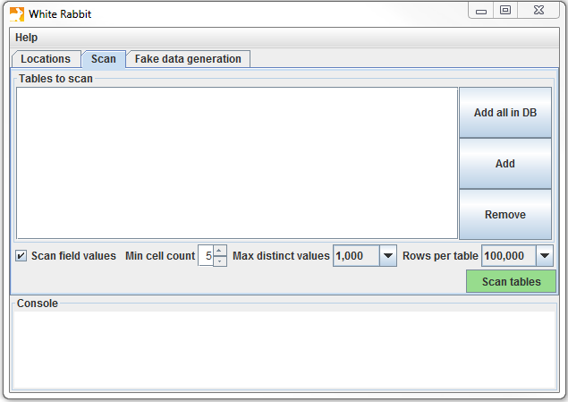The height and width of the screenshot is (402, 568).
Task: Increase Min cell count with up arrow
Action: click(x=219, y=250)
